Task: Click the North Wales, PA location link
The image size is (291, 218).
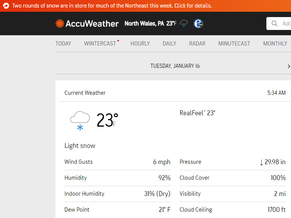Action: click(144, 24)
